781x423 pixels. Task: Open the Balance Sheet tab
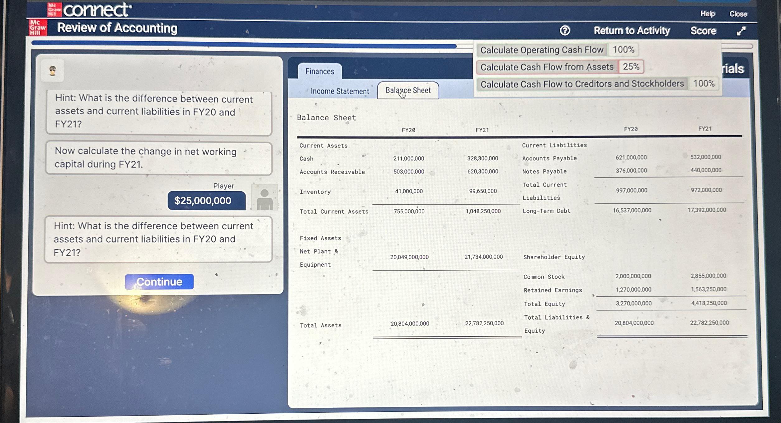[408, 90]
